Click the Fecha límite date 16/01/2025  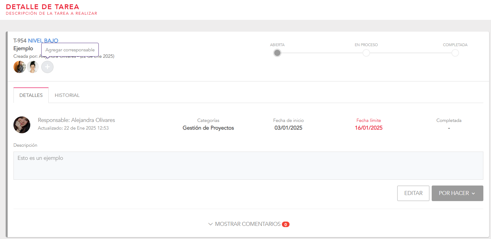(368, 128)
